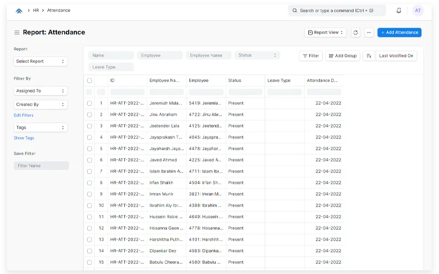Focus the top search command bar
Screen dimensions: 439x274
coord(337,11)
